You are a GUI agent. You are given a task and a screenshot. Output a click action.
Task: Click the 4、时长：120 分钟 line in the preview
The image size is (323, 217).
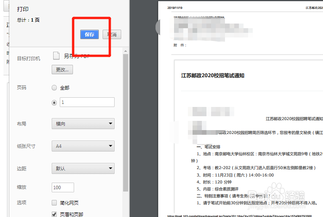[x=214, y=182]
